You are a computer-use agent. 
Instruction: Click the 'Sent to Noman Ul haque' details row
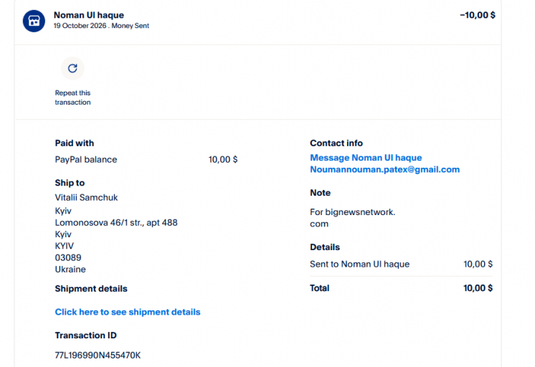pos(402,264)
